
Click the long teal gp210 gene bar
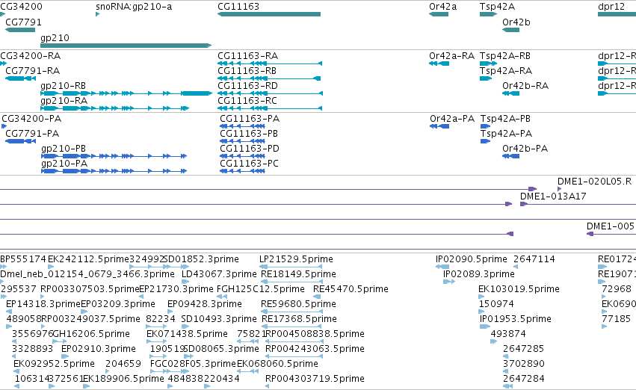coord(126,46)
